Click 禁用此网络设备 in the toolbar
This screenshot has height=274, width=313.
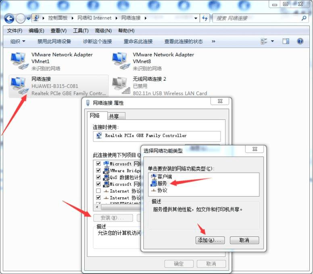(x=54, y=41)
